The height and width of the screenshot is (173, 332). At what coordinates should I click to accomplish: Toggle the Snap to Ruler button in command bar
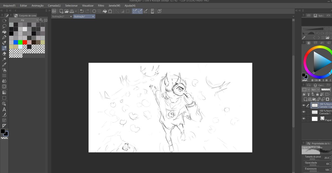135,11
